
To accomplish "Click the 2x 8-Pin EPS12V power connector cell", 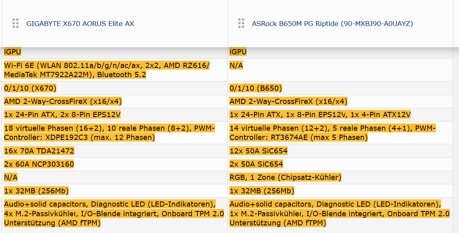I will pyautogui.click(x=62, y=115).
